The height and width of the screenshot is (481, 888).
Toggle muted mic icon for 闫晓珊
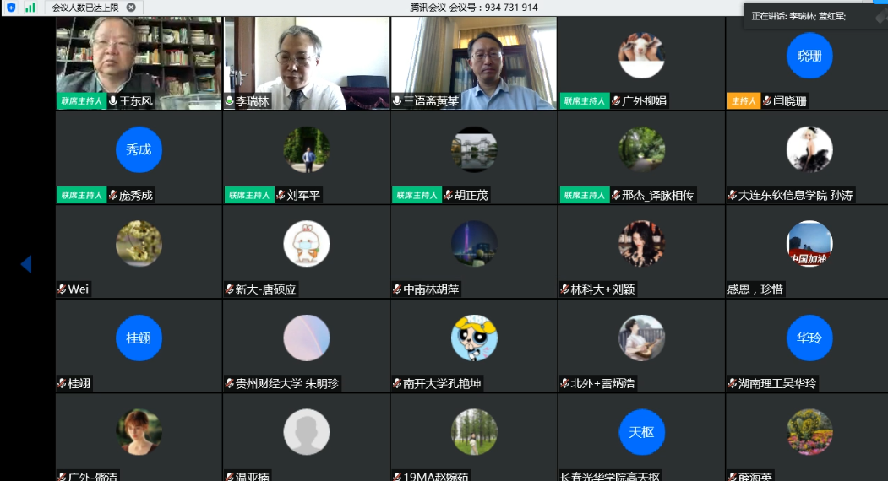point(767,101)
